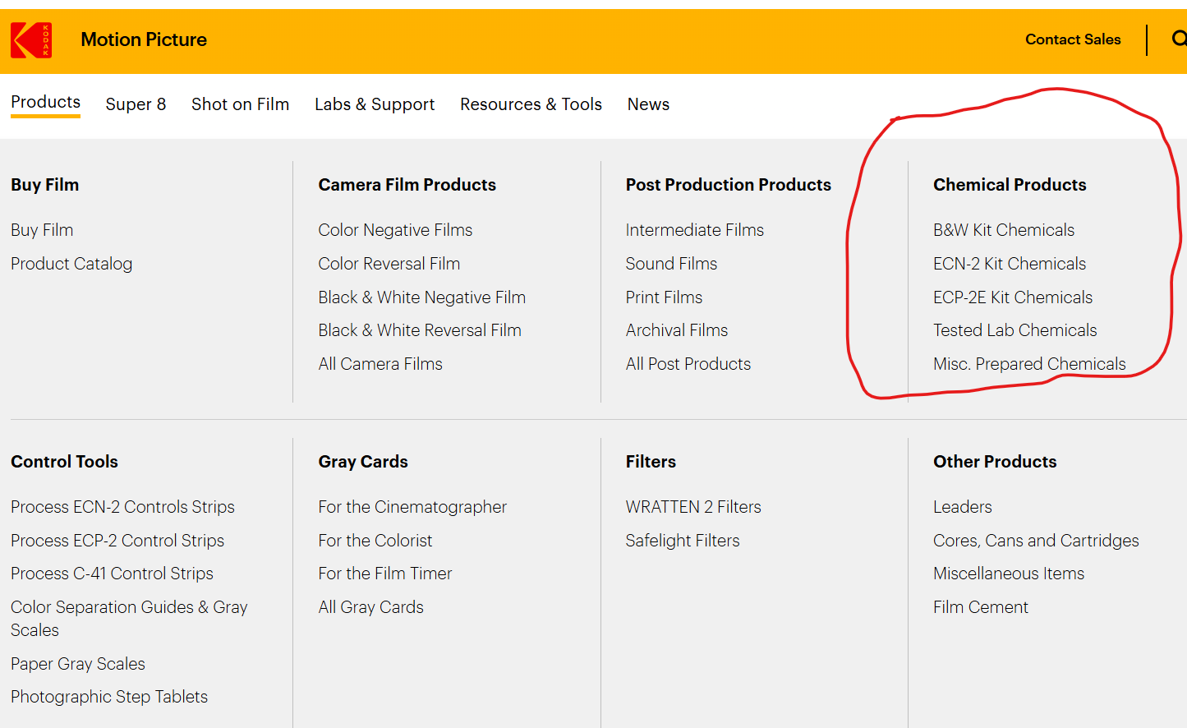Open Black & White Reversal Film

click(x=420, y=330)
